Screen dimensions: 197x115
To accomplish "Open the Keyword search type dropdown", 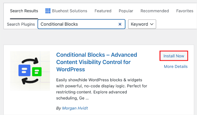I will click(x=142, y=24).
